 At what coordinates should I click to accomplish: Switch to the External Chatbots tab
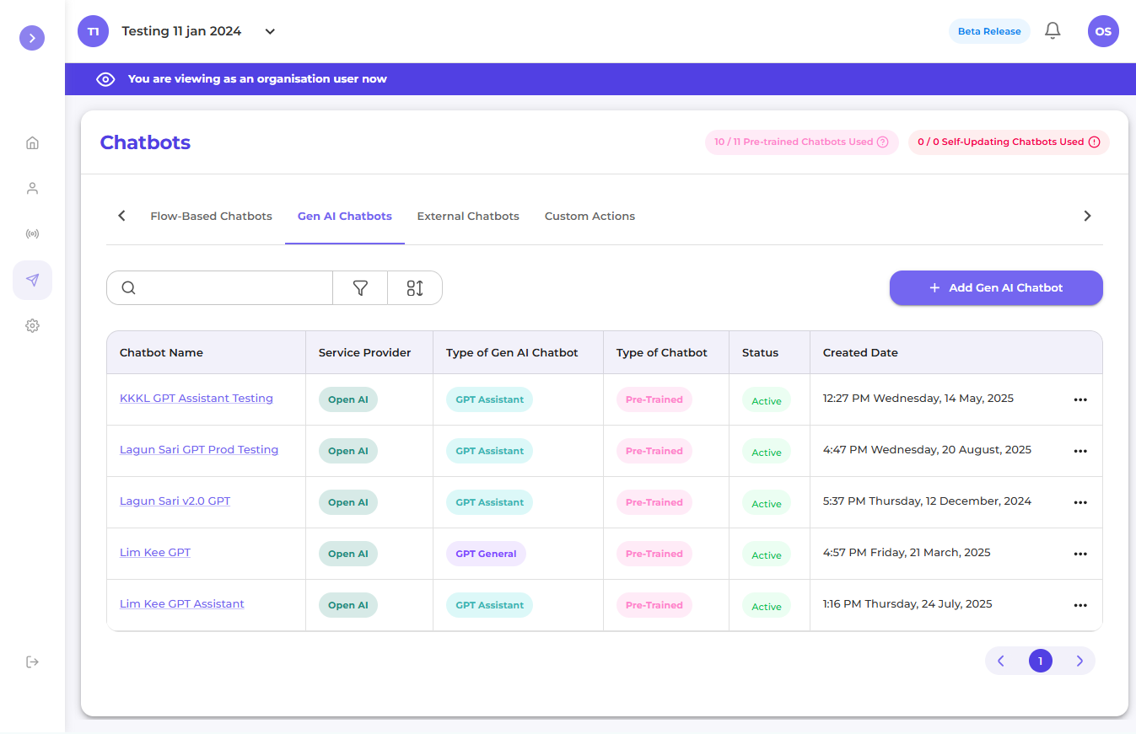click(468, 217)
